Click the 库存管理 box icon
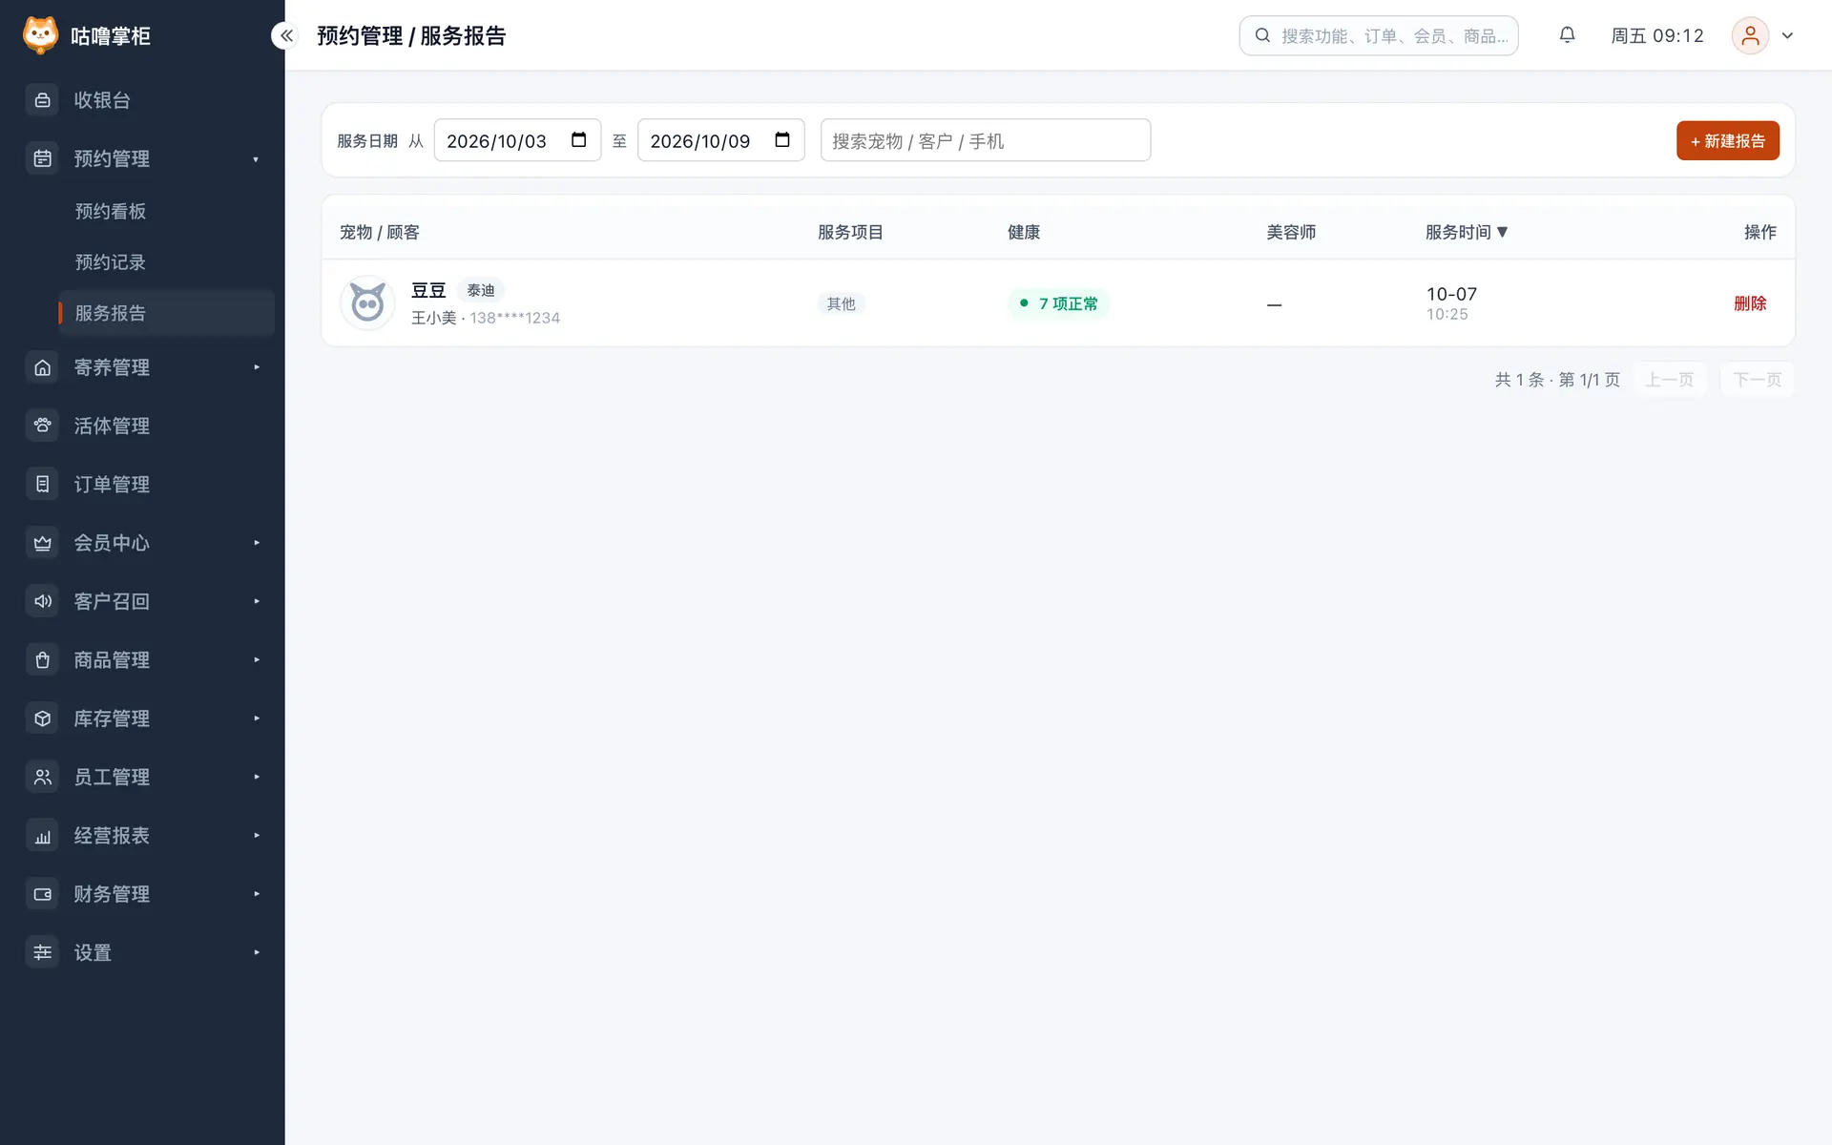This screenshot has width=1832, height=1145. (42, 718)
